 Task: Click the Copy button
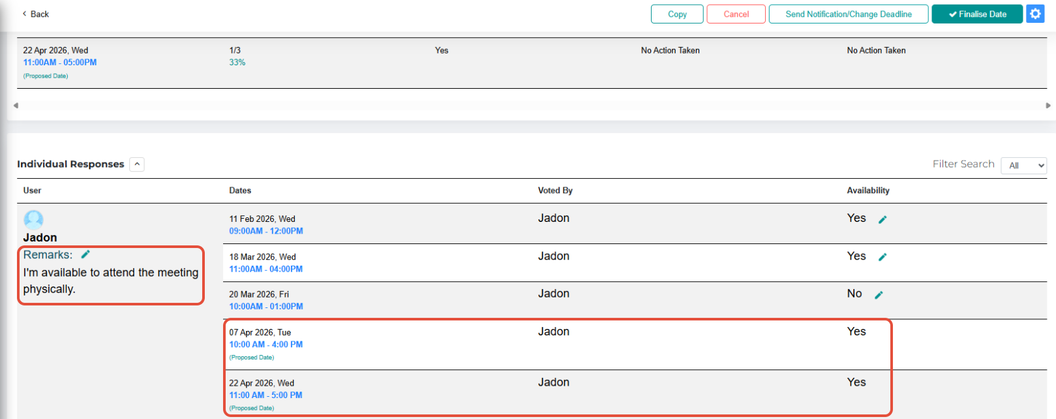677,14
